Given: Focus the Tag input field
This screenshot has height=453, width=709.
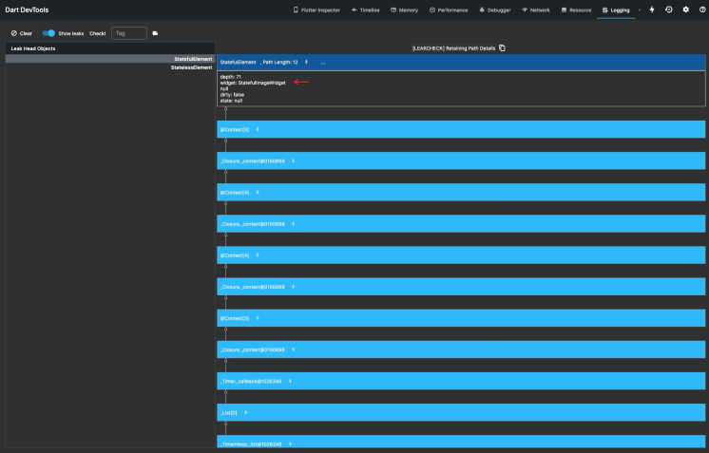Looking at the screenshot, I should 129,33.
